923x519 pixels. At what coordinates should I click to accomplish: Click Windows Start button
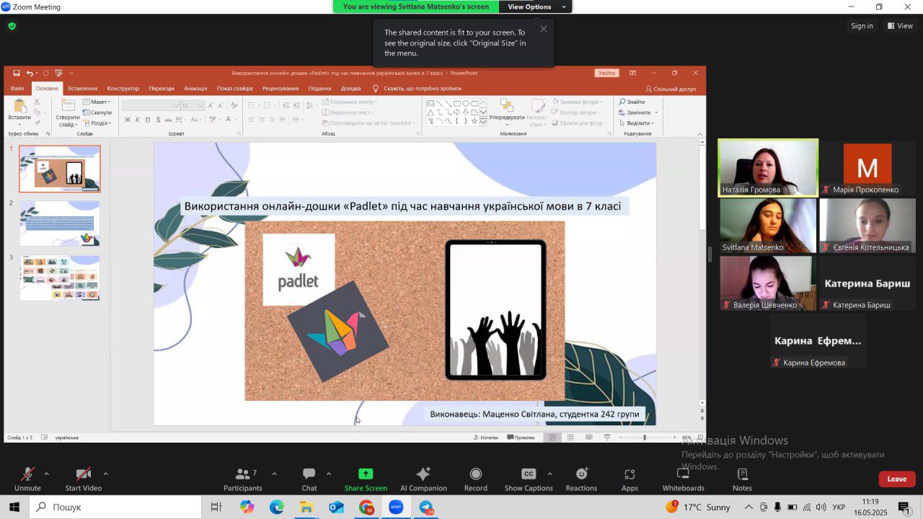coord(14,507)
